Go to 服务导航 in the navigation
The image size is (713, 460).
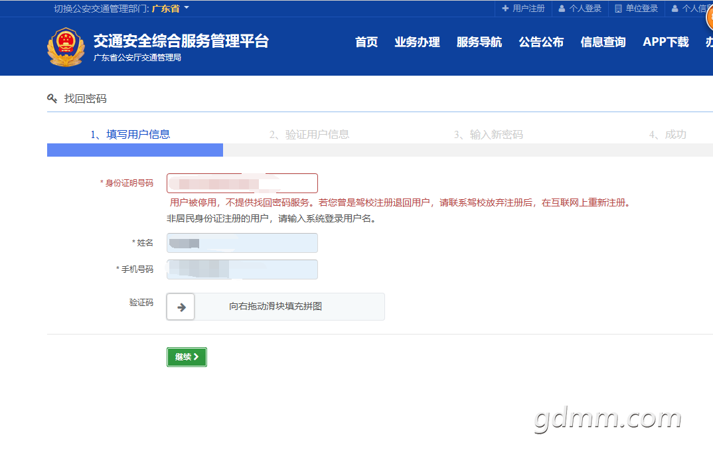coord(479,42)
